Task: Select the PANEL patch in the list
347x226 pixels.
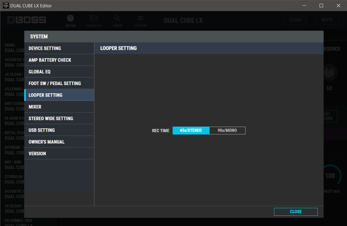Action: coord(12,48)
